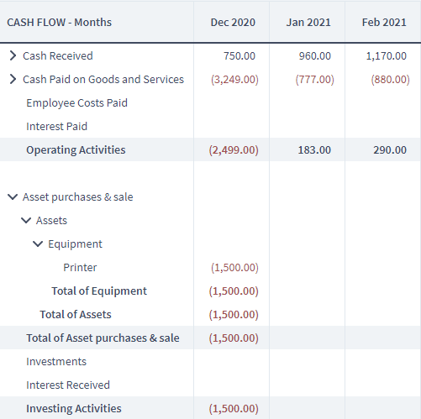Click the CASH FLOW - Months header
Viewport: 421px width, 419px height.
tap(60, 23)
